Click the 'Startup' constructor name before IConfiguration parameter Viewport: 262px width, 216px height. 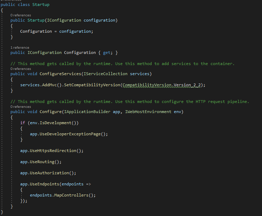[x=36, y=21]
